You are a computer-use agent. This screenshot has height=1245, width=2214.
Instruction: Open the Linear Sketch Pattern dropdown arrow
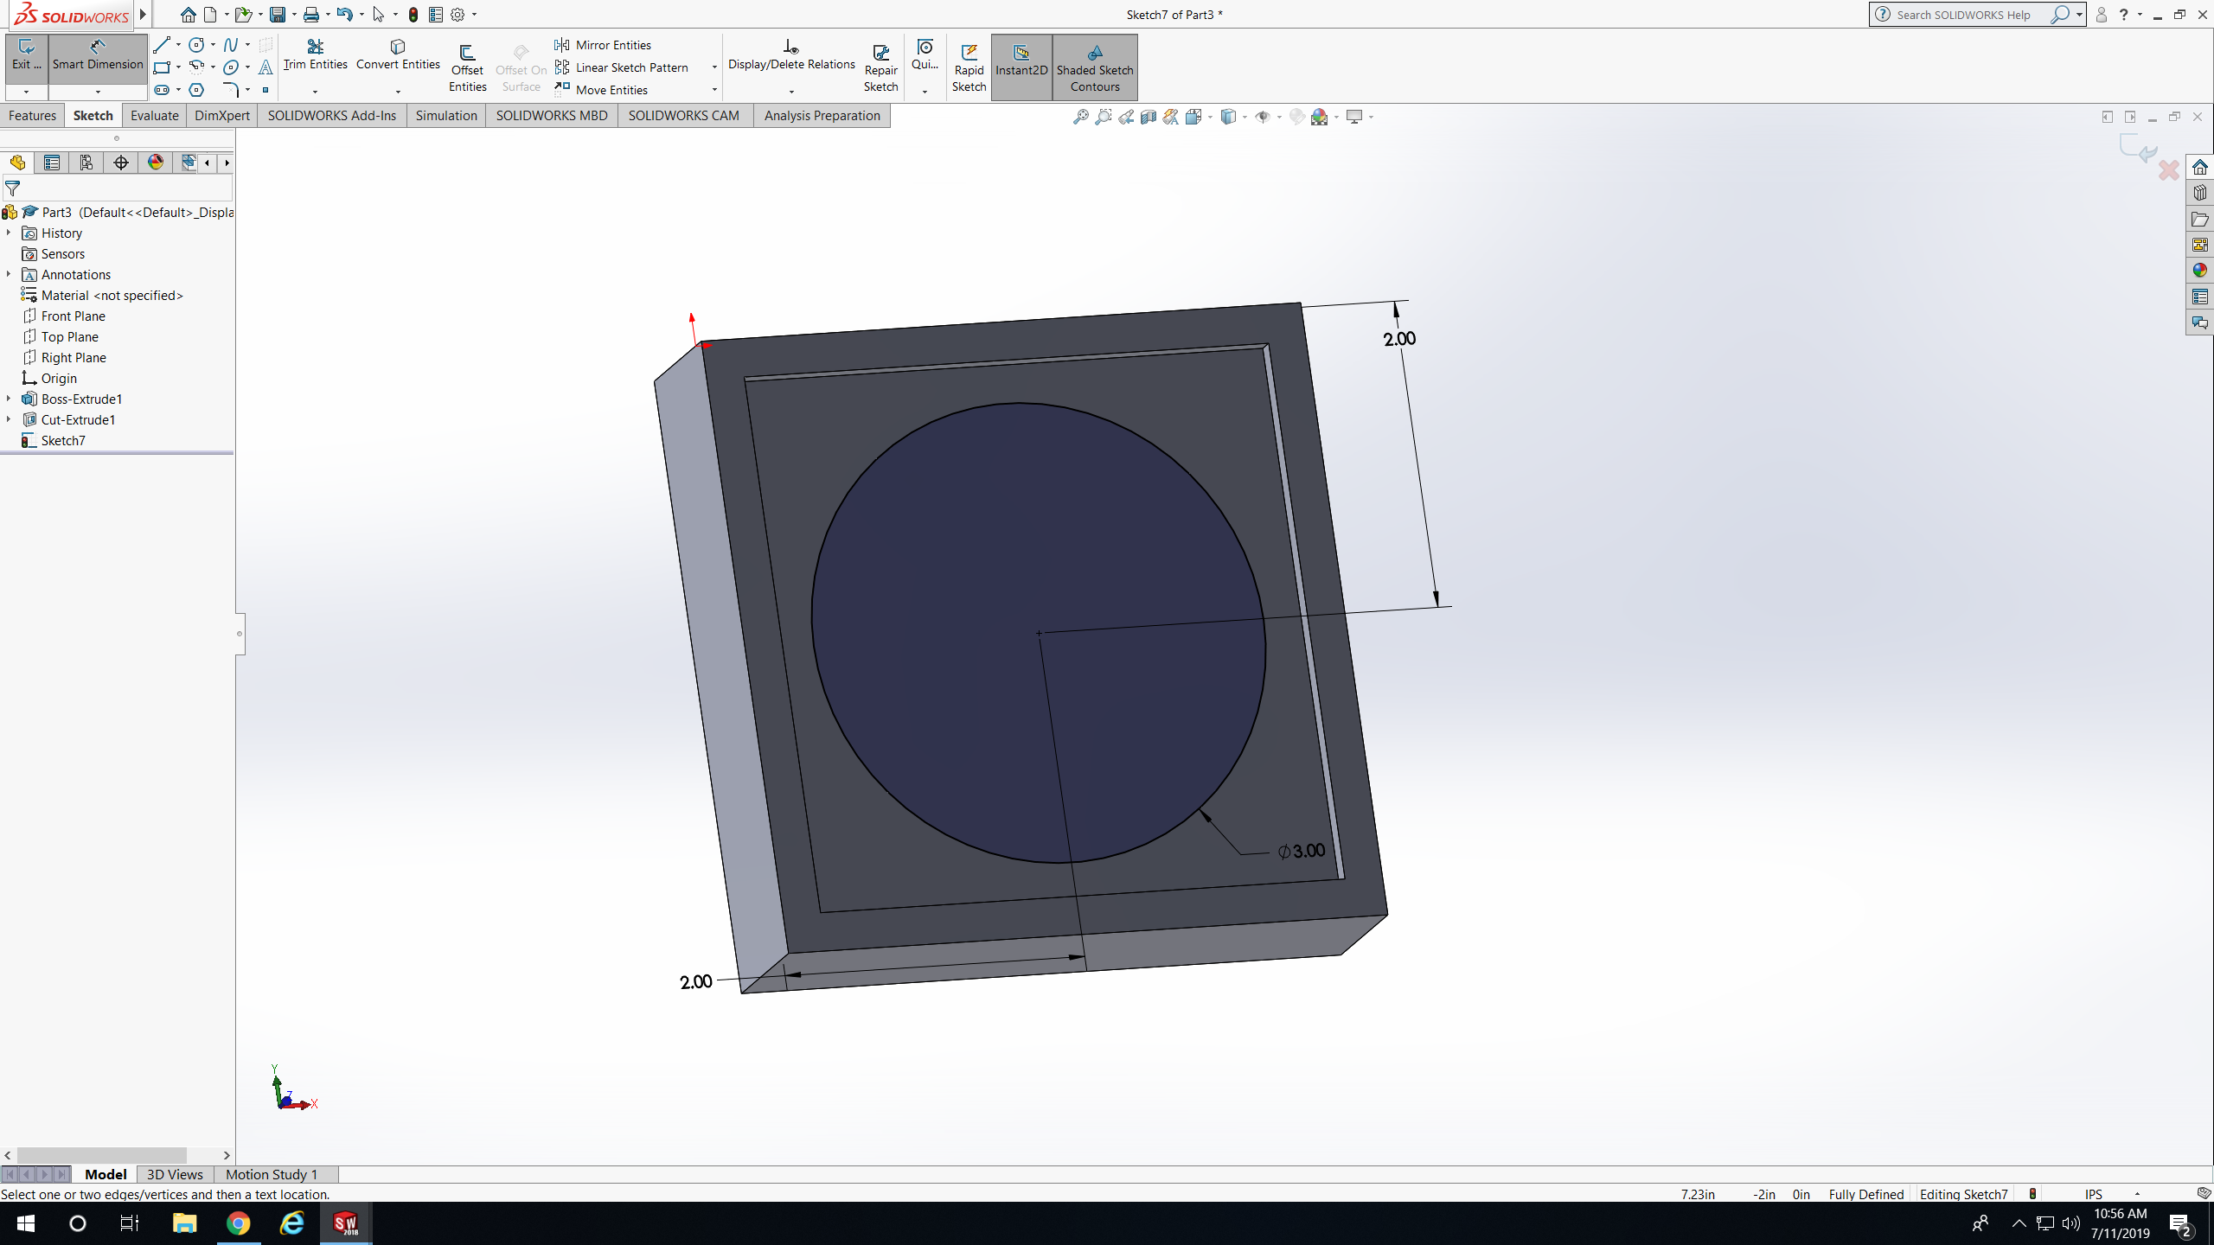tap(714, 67)
